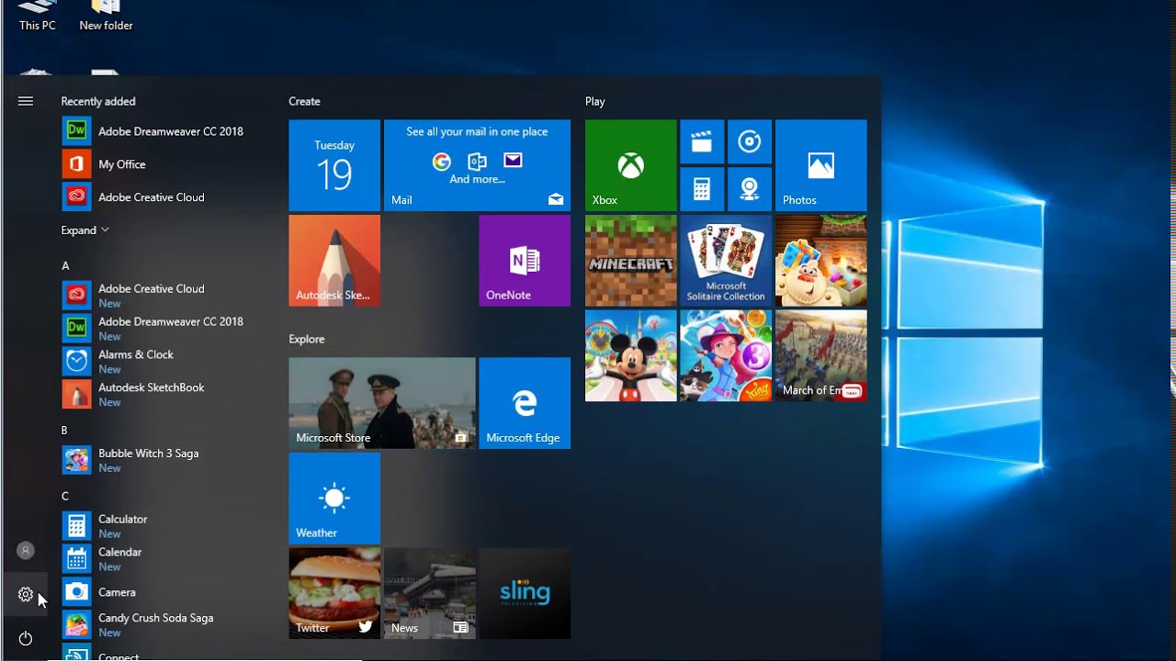Open the Microsoft Edge tile
Screen dimensions: 1176x661
(x=525, y=403)
